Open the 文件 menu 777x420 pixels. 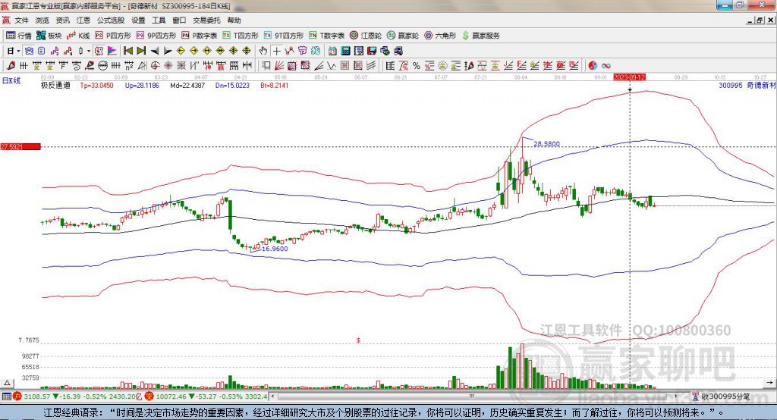(21, 20)
